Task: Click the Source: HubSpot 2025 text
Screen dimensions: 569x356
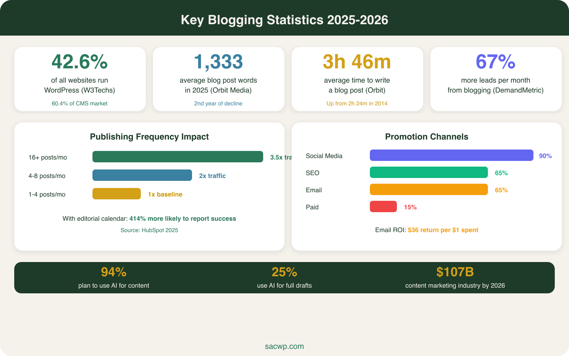Action: click(149, 230)
